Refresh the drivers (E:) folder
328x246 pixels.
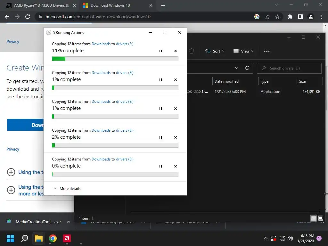coord(247,68)
